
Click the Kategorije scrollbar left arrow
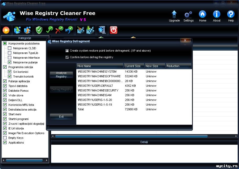tap(3, 160)
